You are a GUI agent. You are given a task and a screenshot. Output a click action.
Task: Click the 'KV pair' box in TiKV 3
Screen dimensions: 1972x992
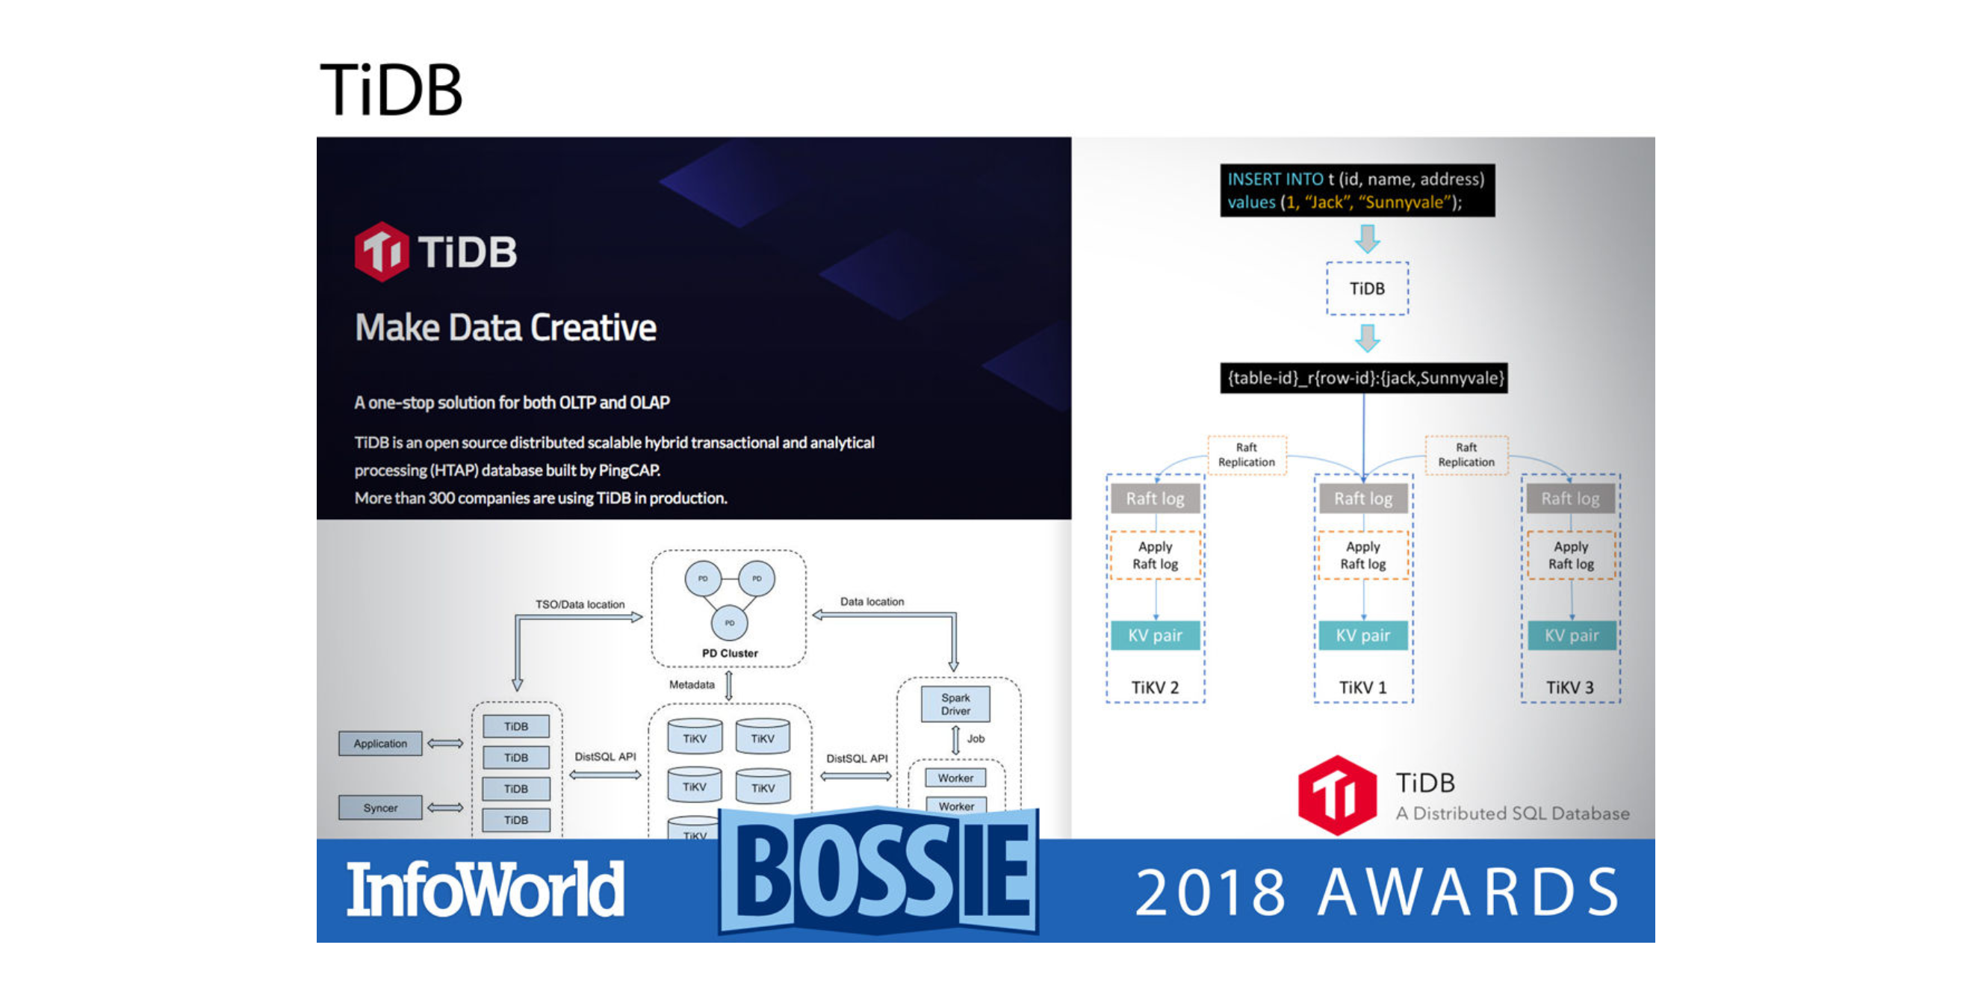tap(1572, 635)
